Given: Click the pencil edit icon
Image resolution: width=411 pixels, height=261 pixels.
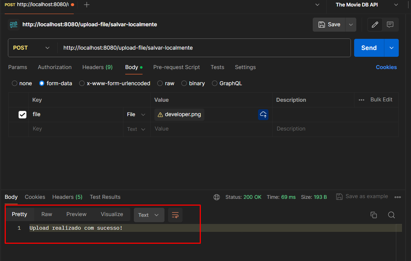Looking at the screenshot, I should (375, 24).
